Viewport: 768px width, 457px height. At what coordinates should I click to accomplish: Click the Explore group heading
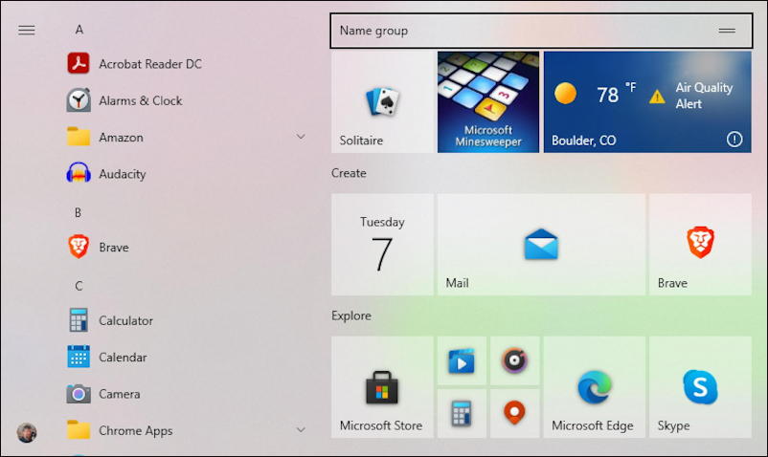click(x=351, y=316)
